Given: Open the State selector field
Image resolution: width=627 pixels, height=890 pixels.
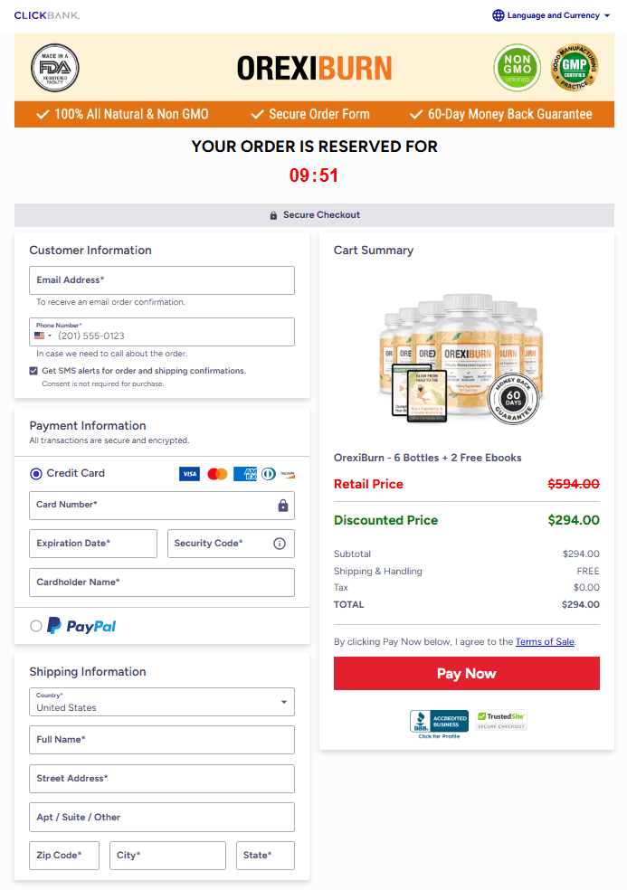Looking at the screenshot, I should click(265, 855).
